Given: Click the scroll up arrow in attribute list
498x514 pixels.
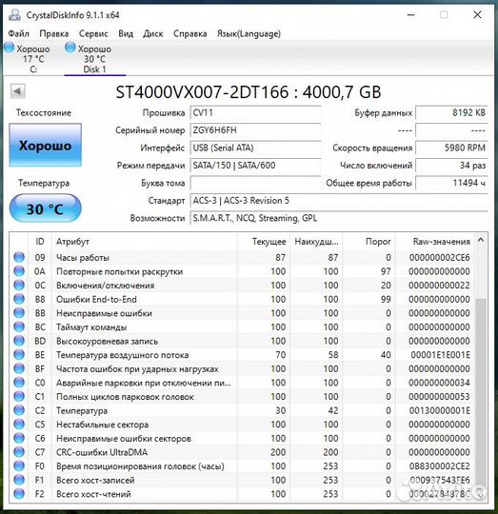Looking at the screenshot, I should click(481, 240).
